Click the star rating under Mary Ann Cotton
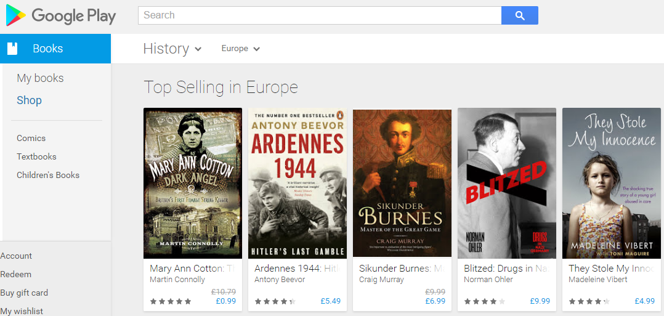The height and width of the screenshot is (316, 664). (171, 302)
